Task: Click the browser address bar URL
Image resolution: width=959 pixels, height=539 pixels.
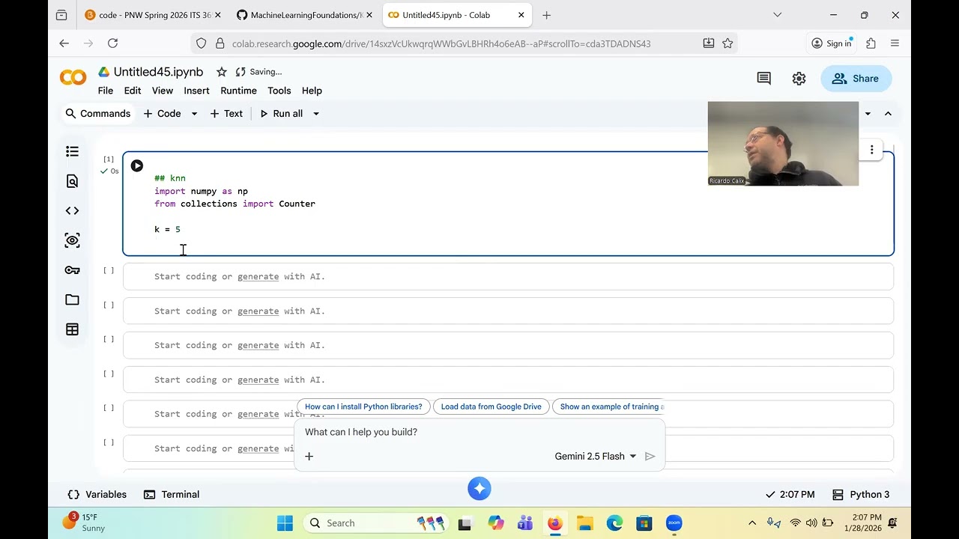Action: click(441, 43)
